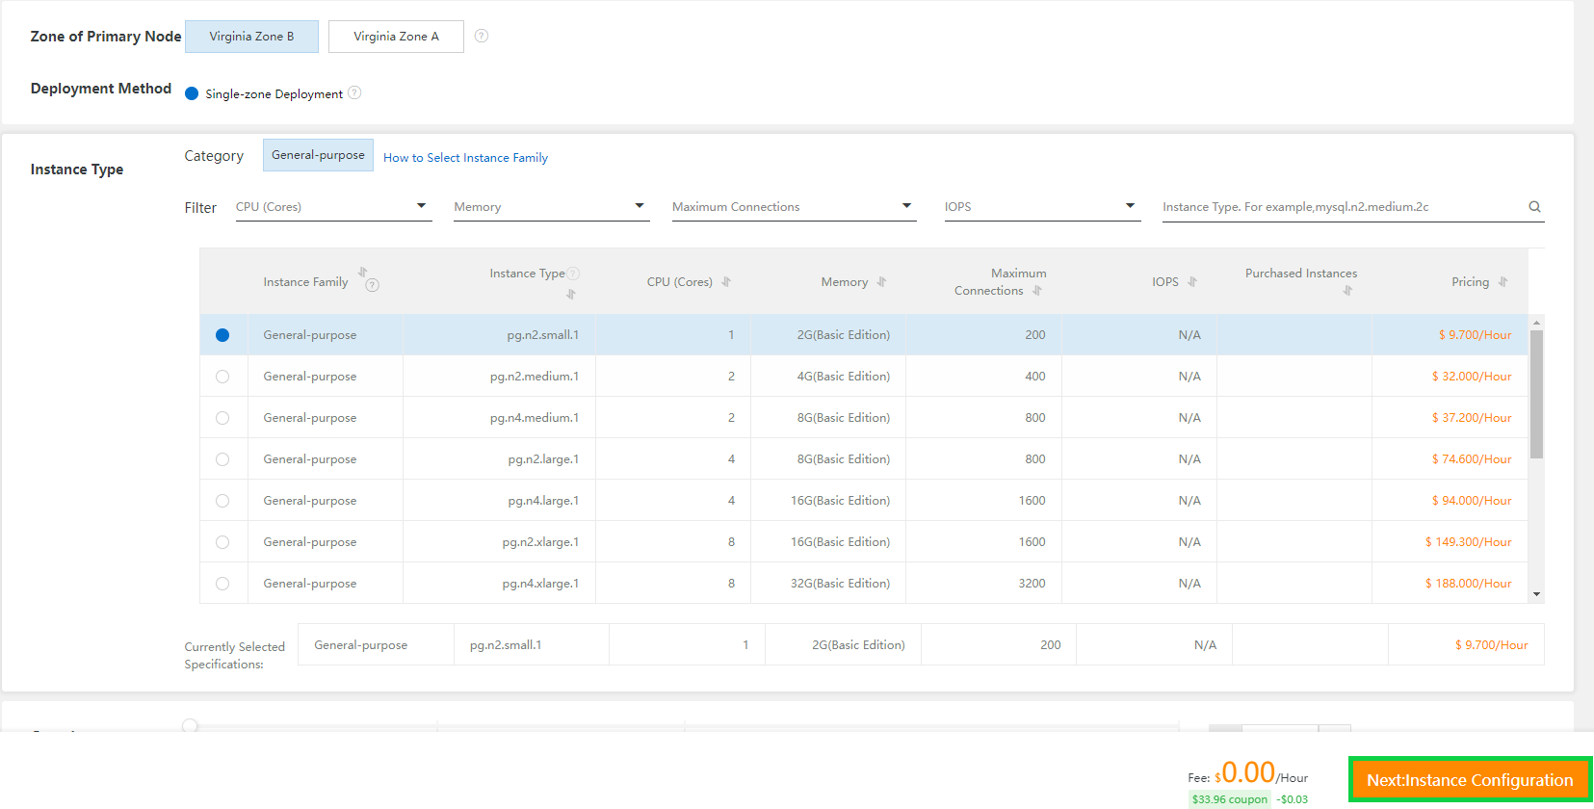
Task: Click the storage slider handle at bottom
Action: tap(191, 725)
